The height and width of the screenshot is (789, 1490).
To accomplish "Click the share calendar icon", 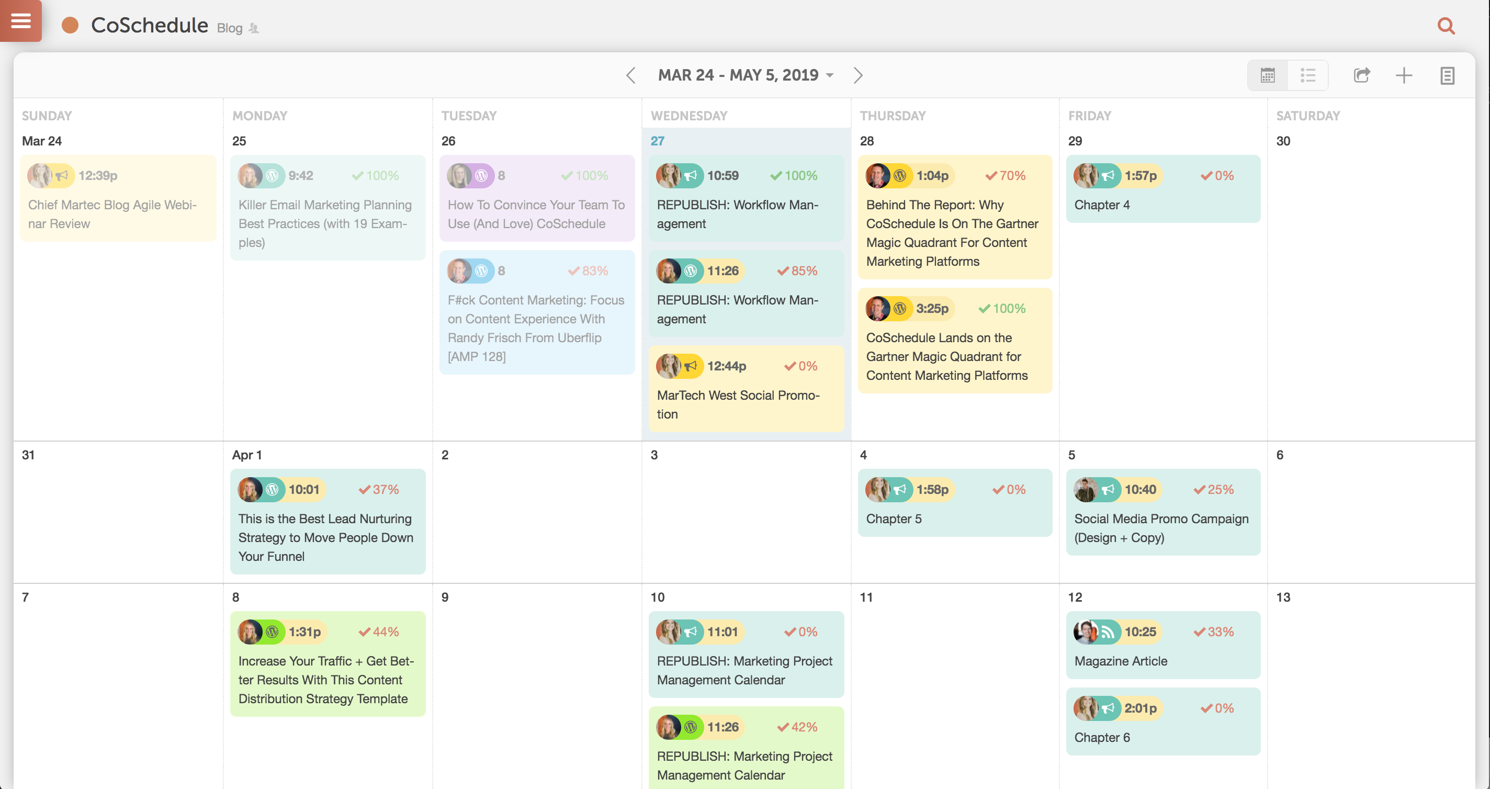I will pyautogui.click(x=1362, y=75).
